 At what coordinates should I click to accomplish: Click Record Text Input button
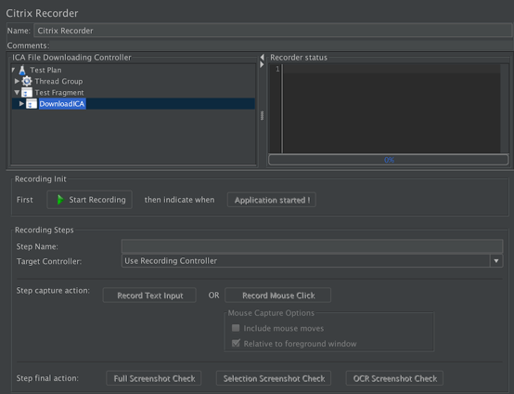click(x=149, y=295)
